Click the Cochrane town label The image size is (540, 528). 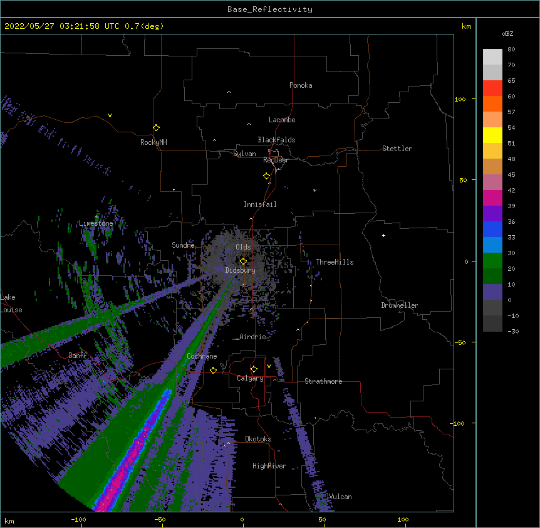tap(202, 356)
